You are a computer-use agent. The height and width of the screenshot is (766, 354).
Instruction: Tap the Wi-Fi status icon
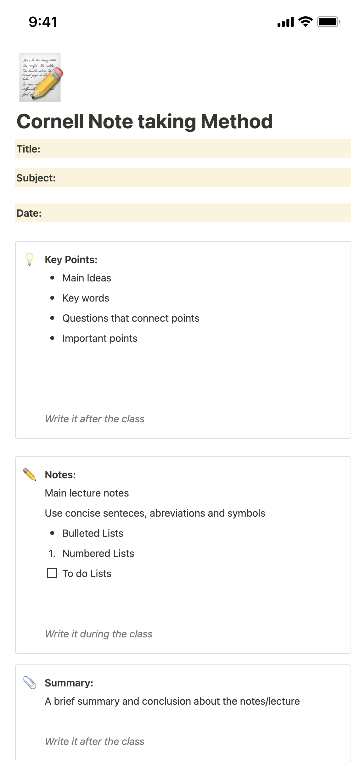tap(305, 22)
